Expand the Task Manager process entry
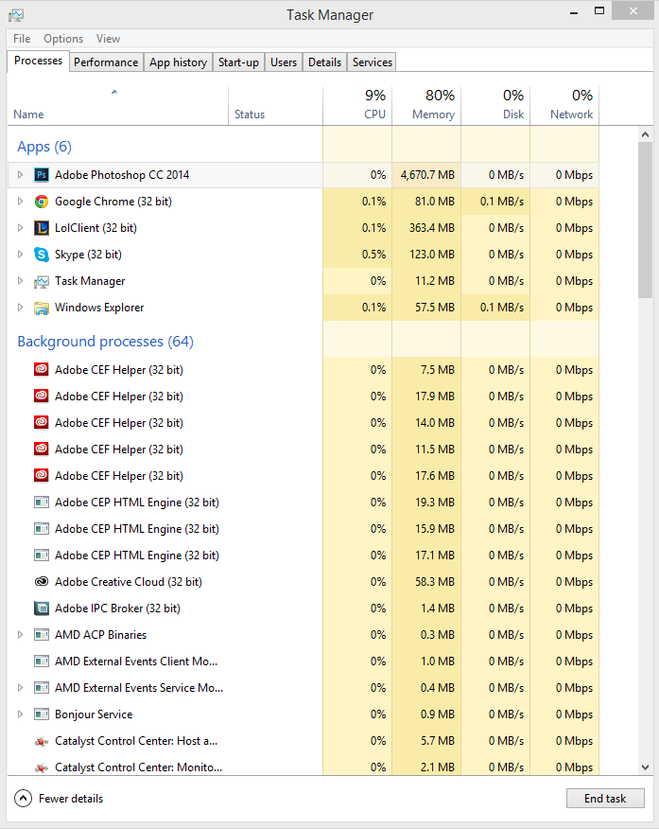Viewport: 659px width, 829px height. click(x=20, y=280)
